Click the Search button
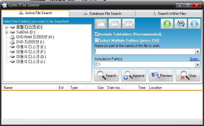This screenshot has width=204, height=126. pyautogui.click(x=106, y=75)
